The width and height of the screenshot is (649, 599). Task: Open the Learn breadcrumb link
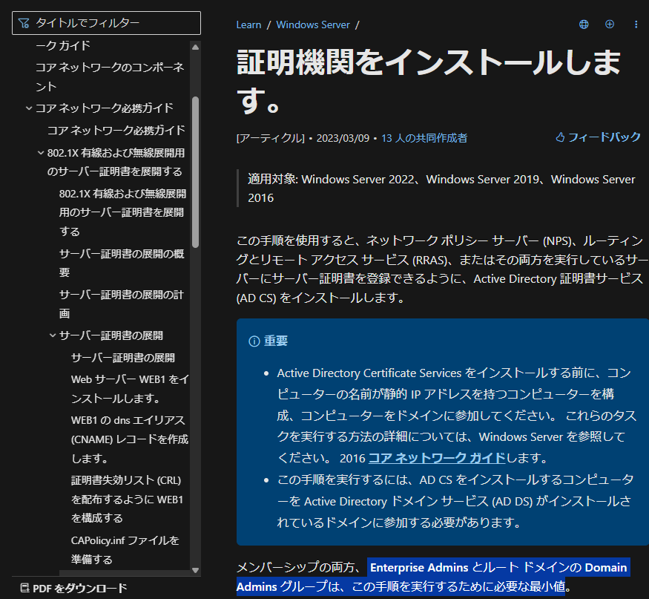[x=248, y=24]
